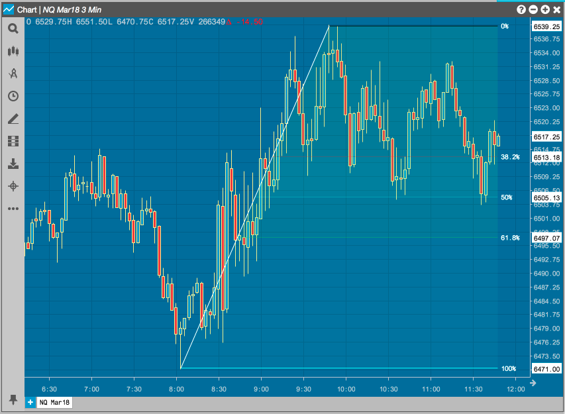Screen dimensions: 565x414
Task: Open the search magnifier tool
Action: (x=13, y=28)
